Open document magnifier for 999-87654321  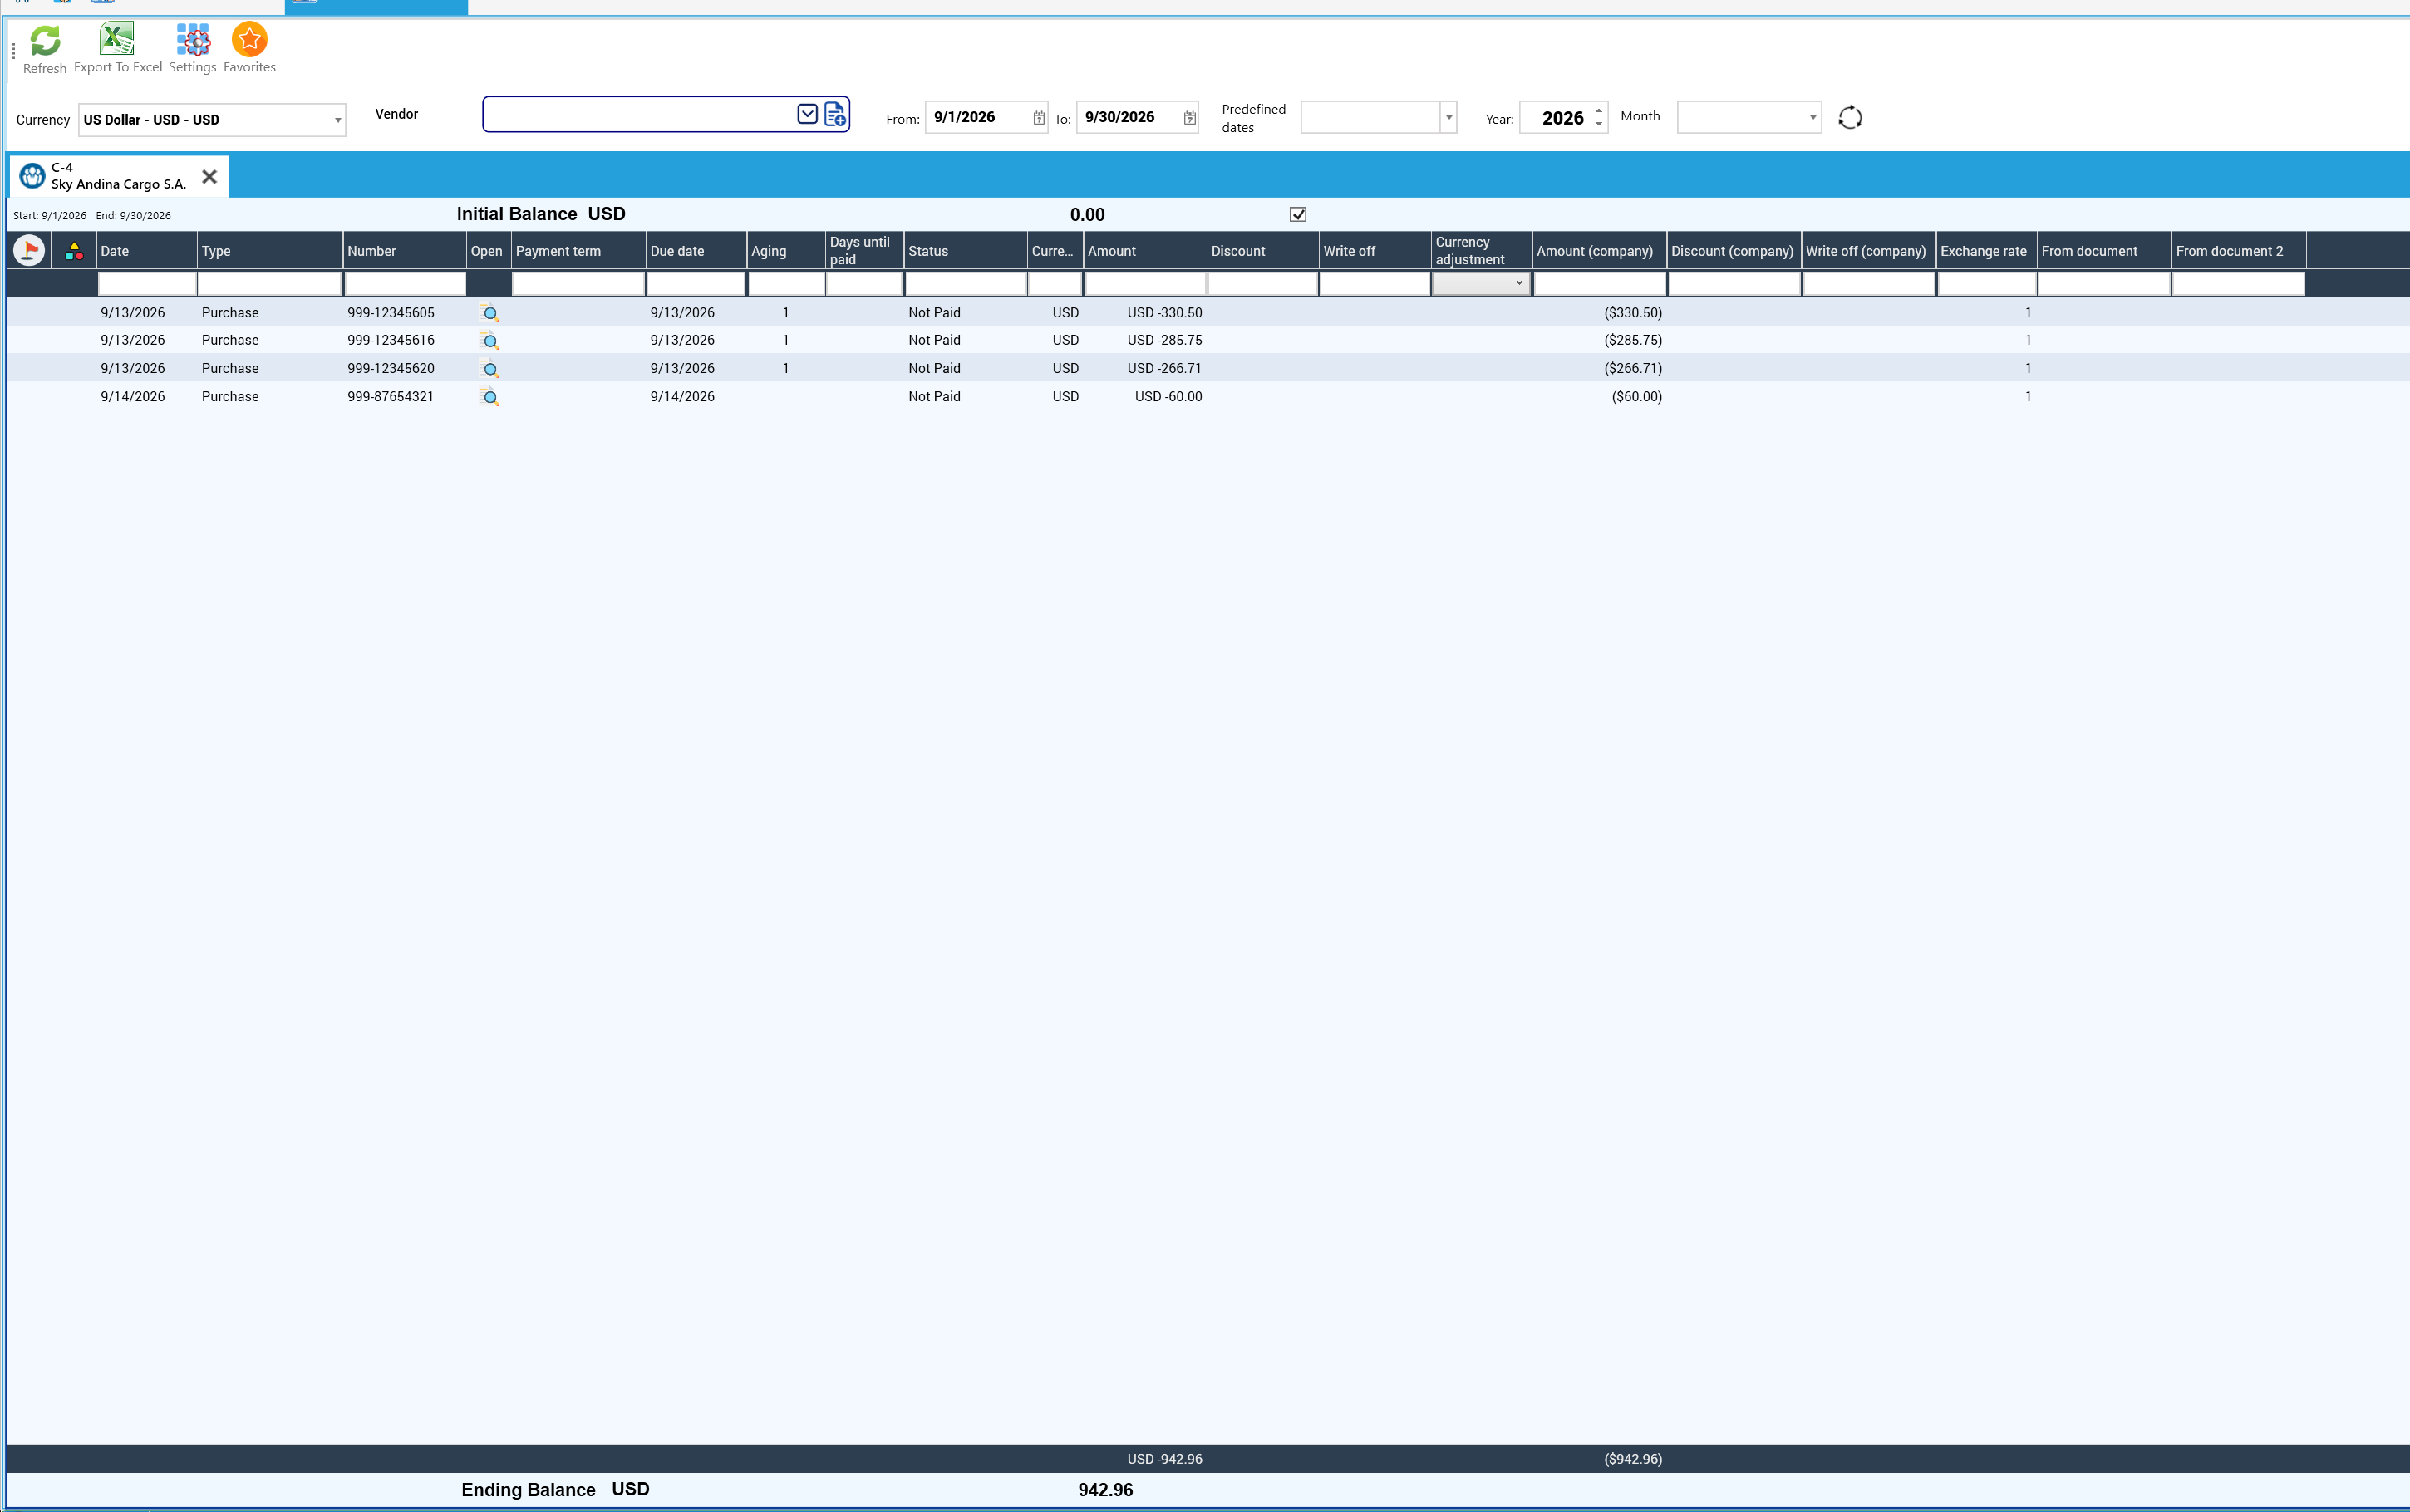click(490, 397)
